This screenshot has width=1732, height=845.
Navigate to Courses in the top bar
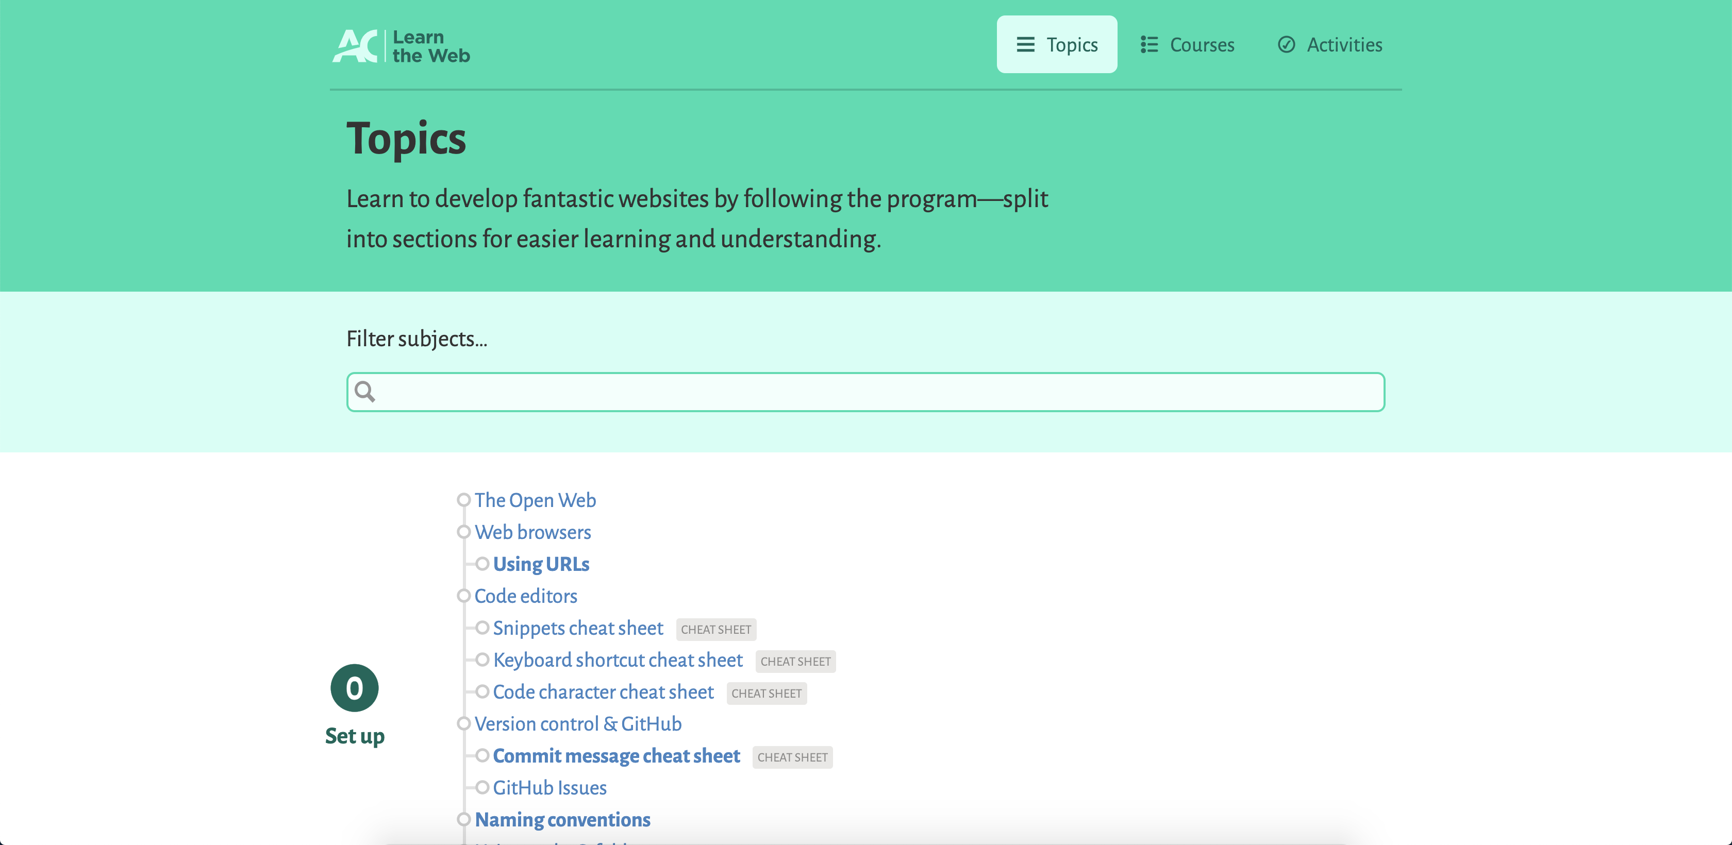(x=1202, y=44)
